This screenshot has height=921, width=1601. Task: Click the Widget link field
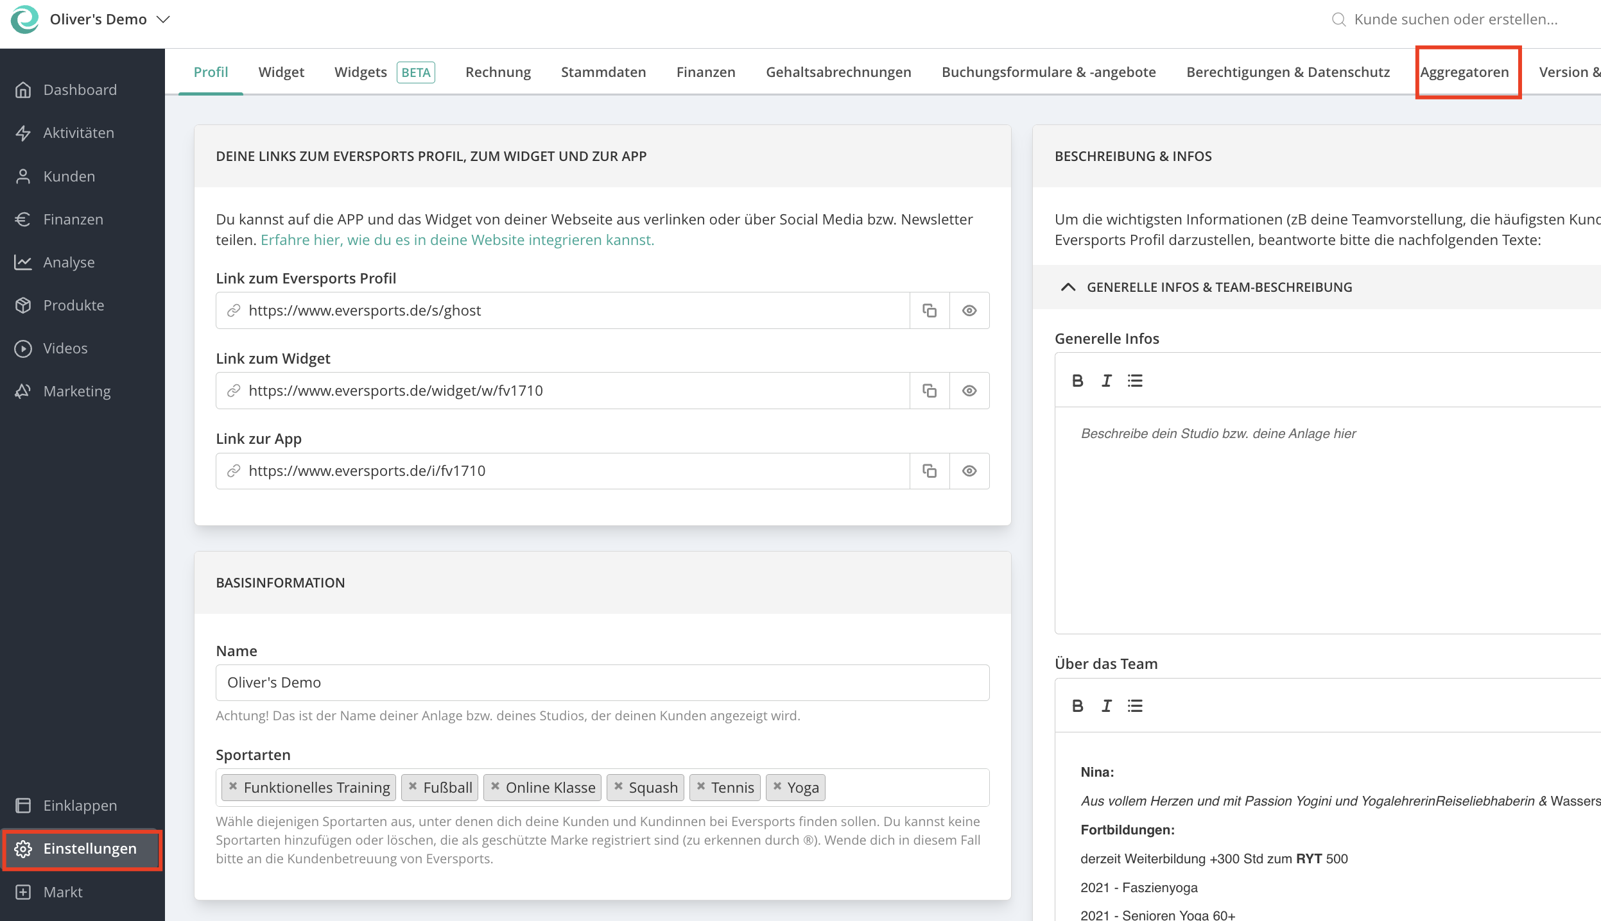pos(563,391)
